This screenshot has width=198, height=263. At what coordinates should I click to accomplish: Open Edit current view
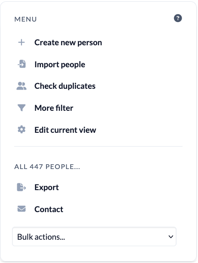[65, 130]
